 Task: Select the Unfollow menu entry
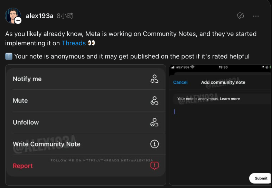26,122
